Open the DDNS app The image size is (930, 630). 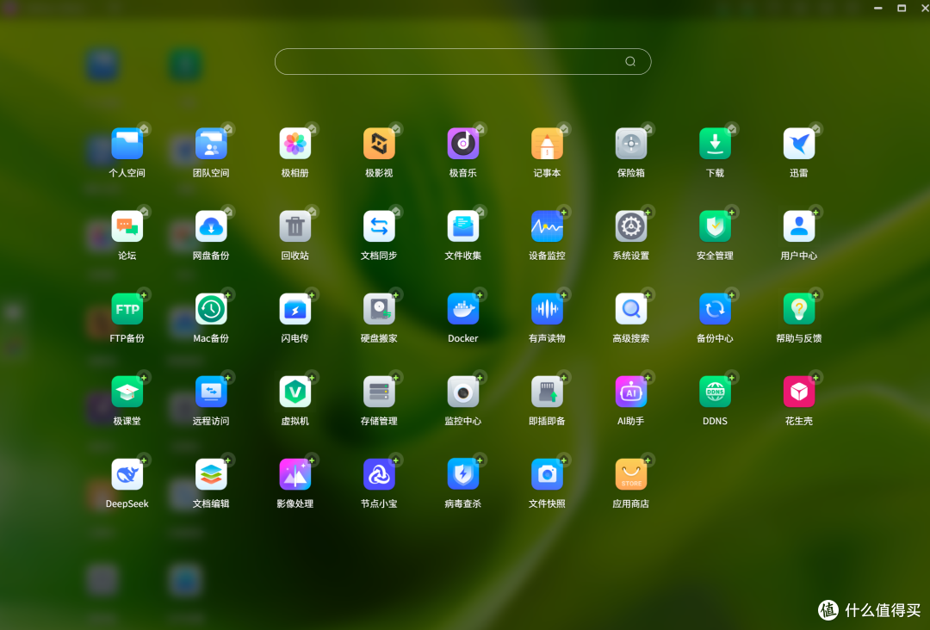point(715,392)
